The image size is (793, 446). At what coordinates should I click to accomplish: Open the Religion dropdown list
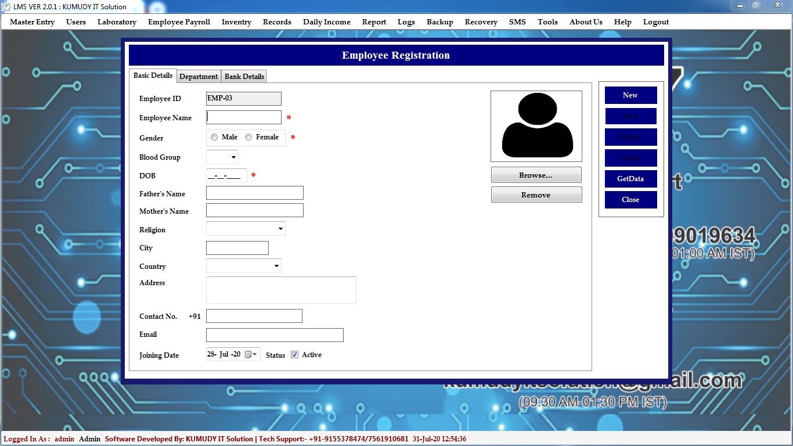(280, 229)
